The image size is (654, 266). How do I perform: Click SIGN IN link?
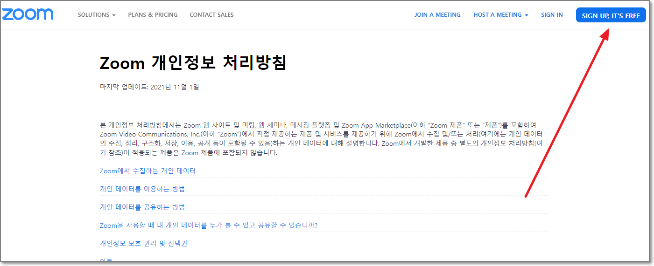[x=552, y=15]
